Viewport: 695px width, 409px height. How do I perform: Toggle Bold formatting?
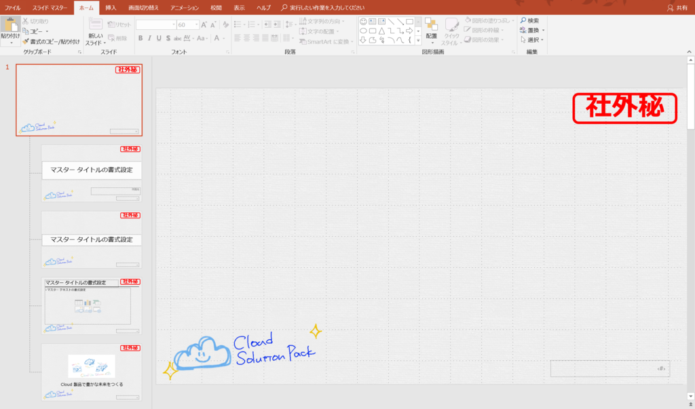click(140, 38)
